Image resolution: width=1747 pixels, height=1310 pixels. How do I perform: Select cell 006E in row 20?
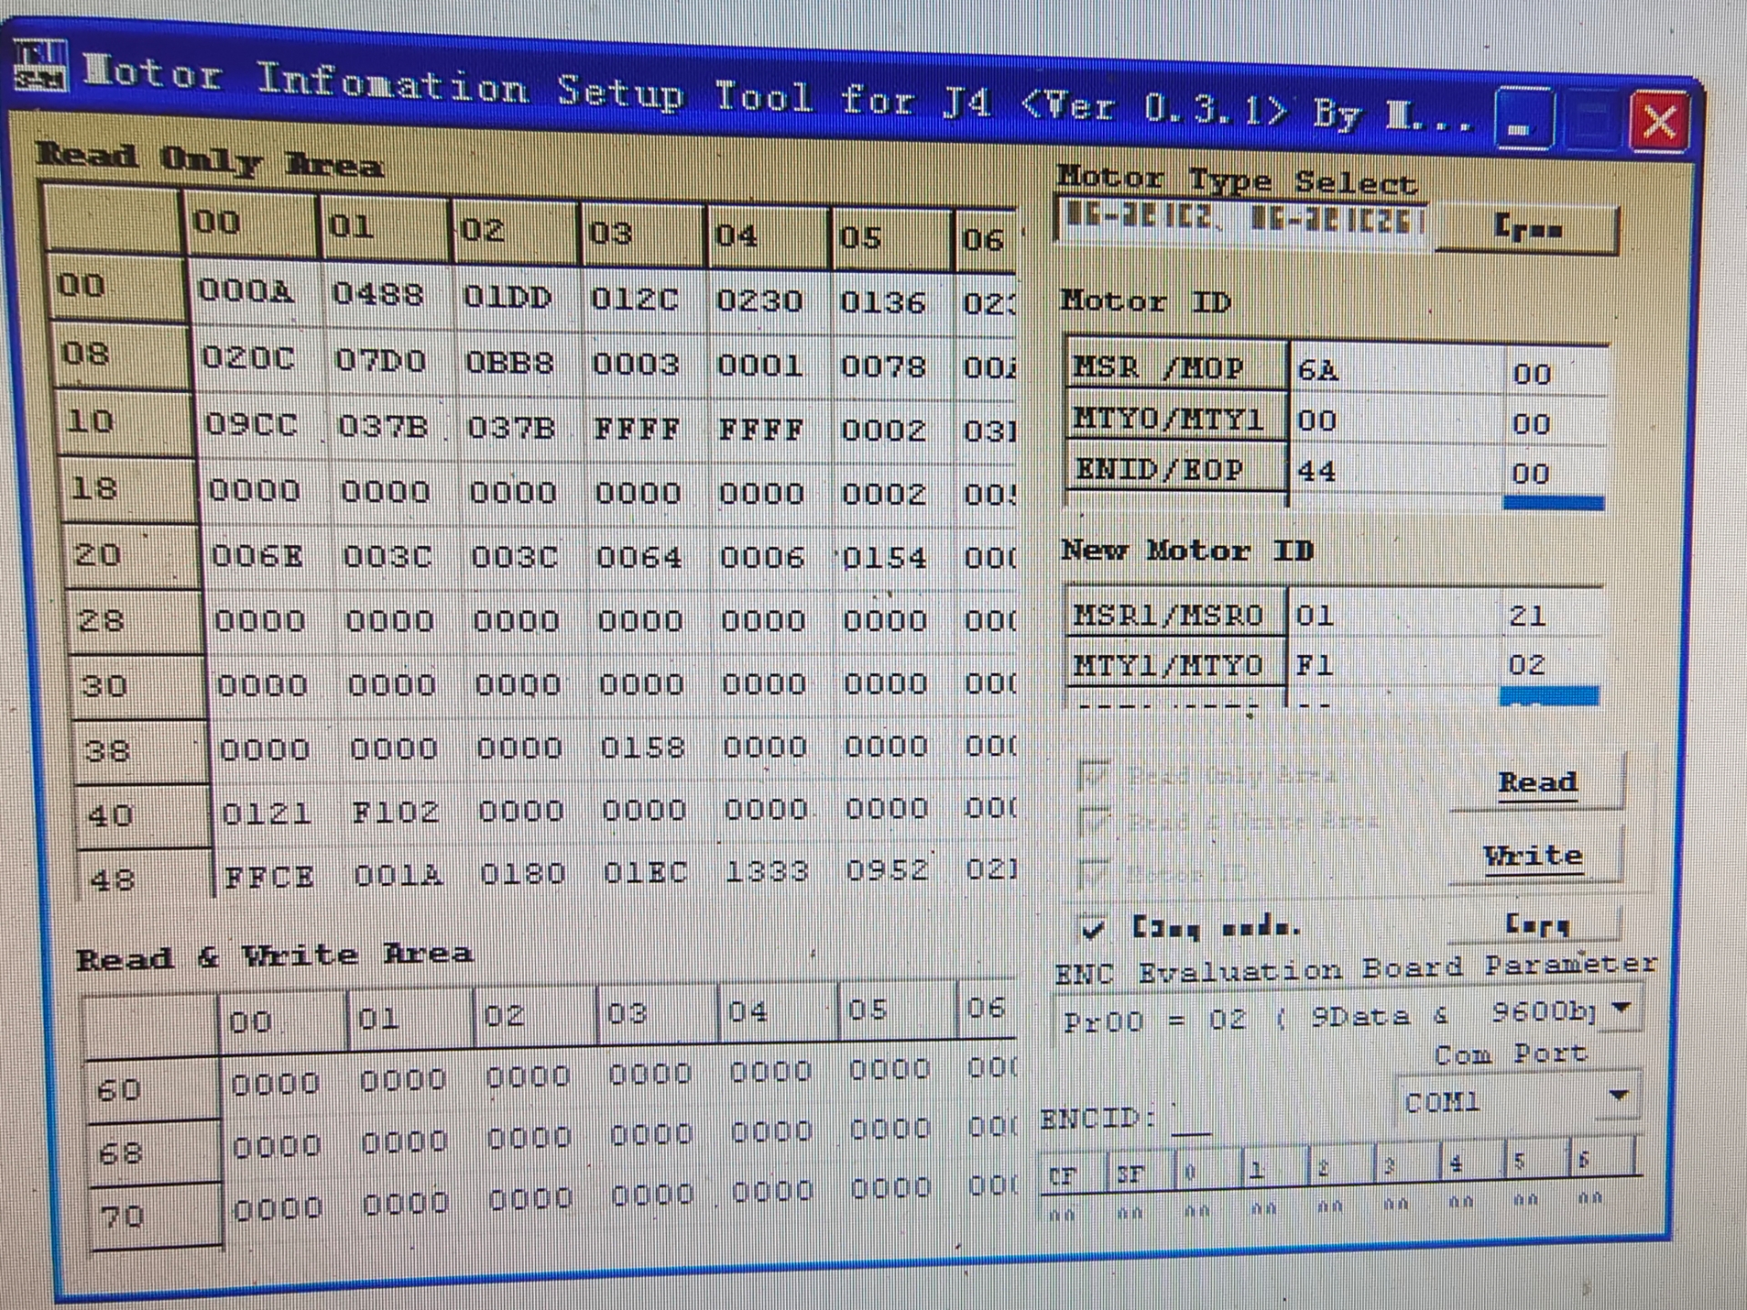click(258, 556)
